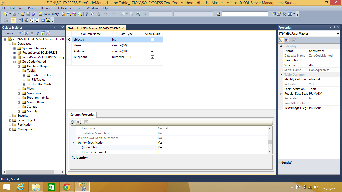Expand the Programmability node
Screen dimensions: 342x192
(x=19, y=98)
